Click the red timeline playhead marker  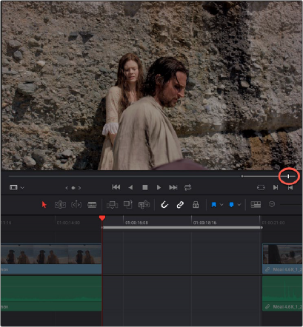102,218
